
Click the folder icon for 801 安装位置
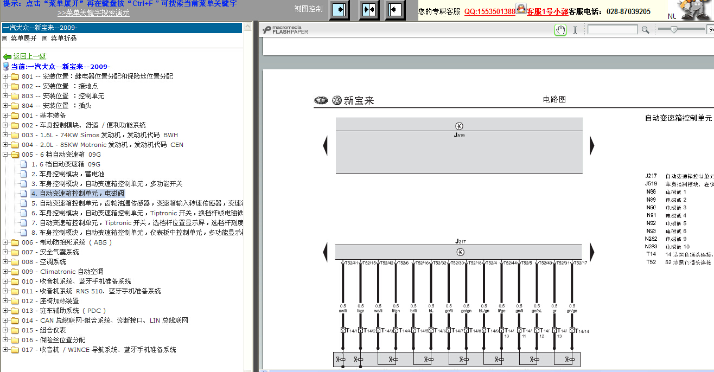[15, 76]
